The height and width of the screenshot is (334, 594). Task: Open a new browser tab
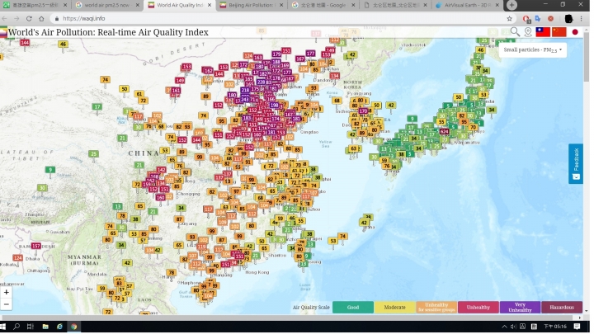coord(511,5)
